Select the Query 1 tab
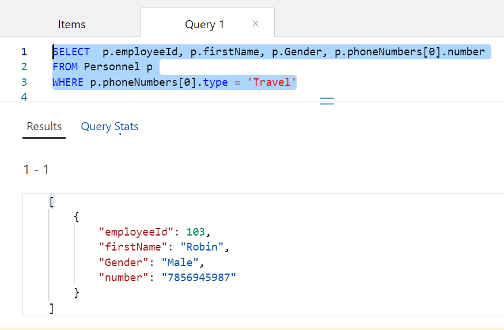Image resolution: width=504 pixels, height=330 pixels. [204, 24]
